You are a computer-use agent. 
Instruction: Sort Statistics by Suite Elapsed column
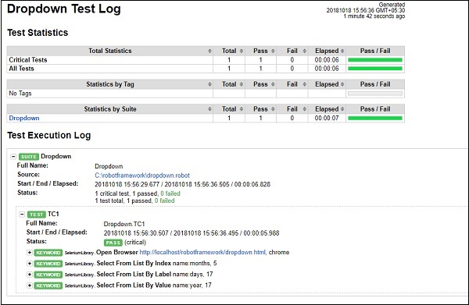click(x=327, y=109)
